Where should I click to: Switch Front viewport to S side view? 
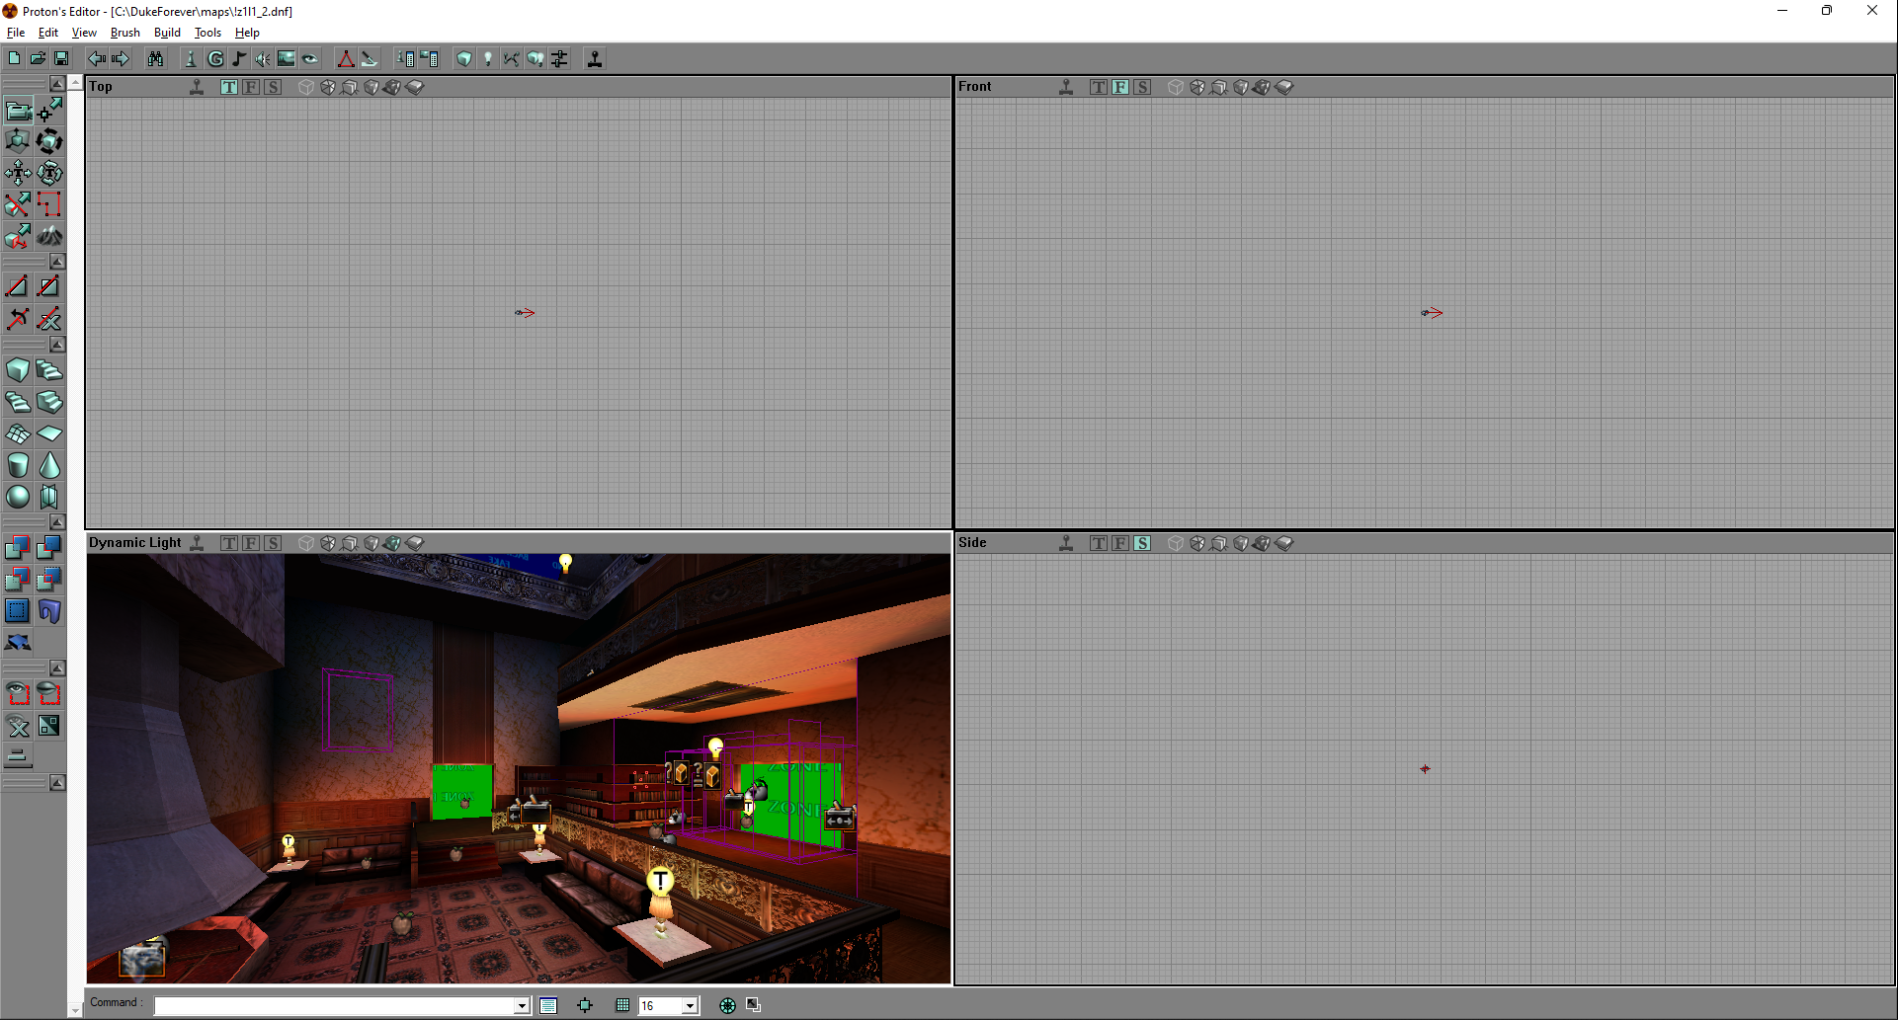pos(1142,87)
